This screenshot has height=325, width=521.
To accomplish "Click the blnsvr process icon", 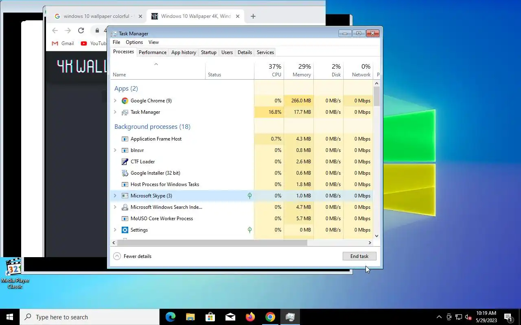I will (125, 150).
